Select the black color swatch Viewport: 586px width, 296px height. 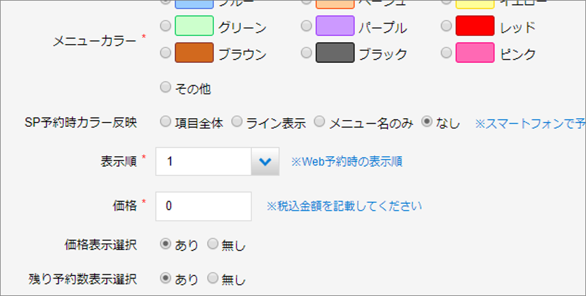point(335,53)
